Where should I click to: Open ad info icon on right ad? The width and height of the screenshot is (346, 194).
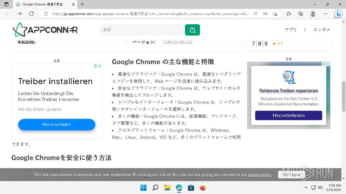tap(324, 64)
